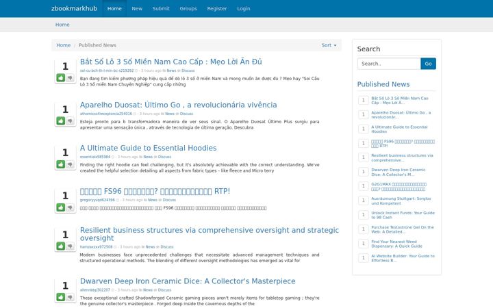The width and height of the screenshot is (493, 308).
Task: Click the Search input field
Action: click(389, 64)
